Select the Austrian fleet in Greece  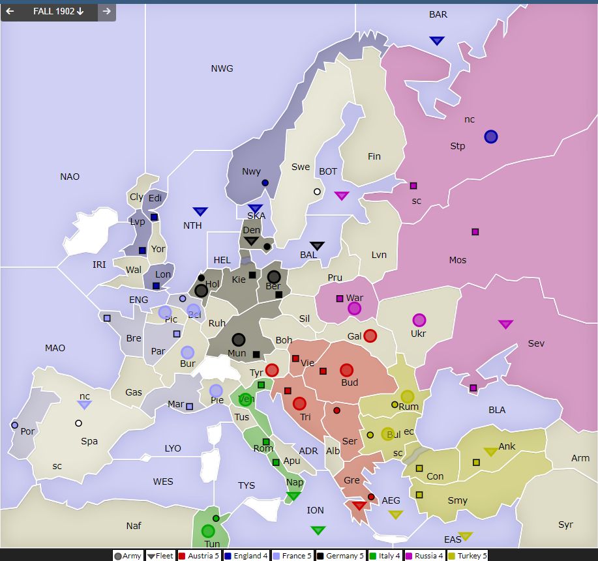point(359,506)
